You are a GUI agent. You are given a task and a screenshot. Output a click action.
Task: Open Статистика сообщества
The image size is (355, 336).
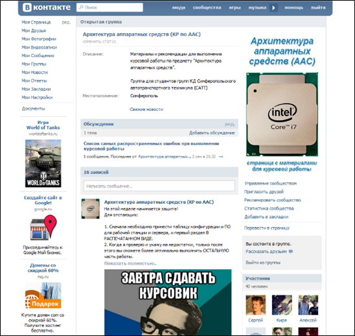click(x=269, y=209)
